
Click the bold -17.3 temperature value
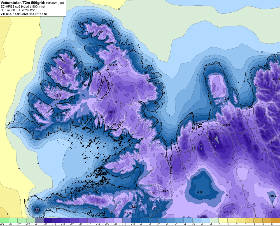tap(226, 125)
